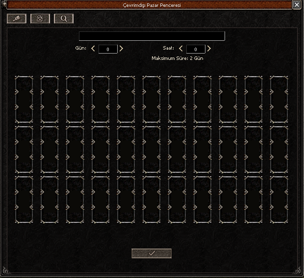Select sixth slot in the top row
The height and width of the screenshot is (278, 304).
(x=152, y=99)
